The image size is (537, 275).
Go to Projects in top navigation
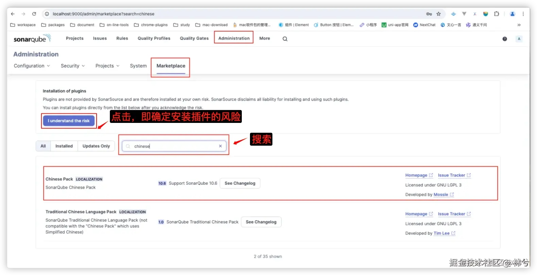point(75,38)
